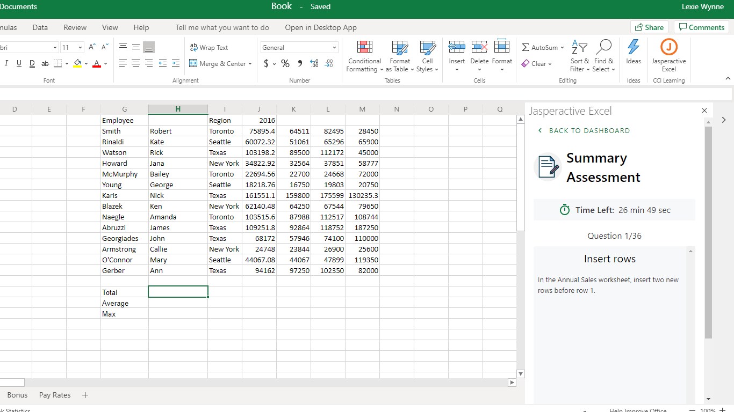Click the Insert cells icon
The image size is (734, 412).
pyautogui.click(x=457, y=48)
